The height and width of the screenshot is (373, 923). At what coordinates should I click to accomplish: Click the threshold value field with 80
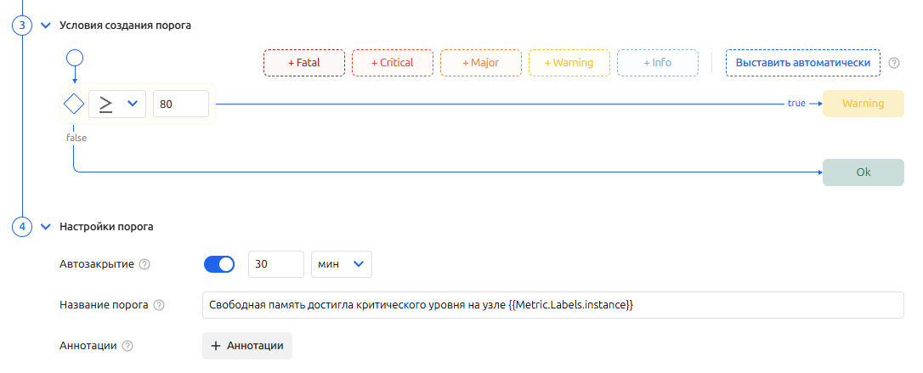(181, 104)
